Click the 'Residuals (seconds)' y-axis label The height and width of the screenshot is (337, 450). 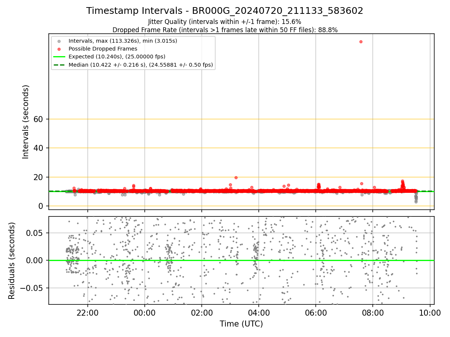click(x=12, y=261)
